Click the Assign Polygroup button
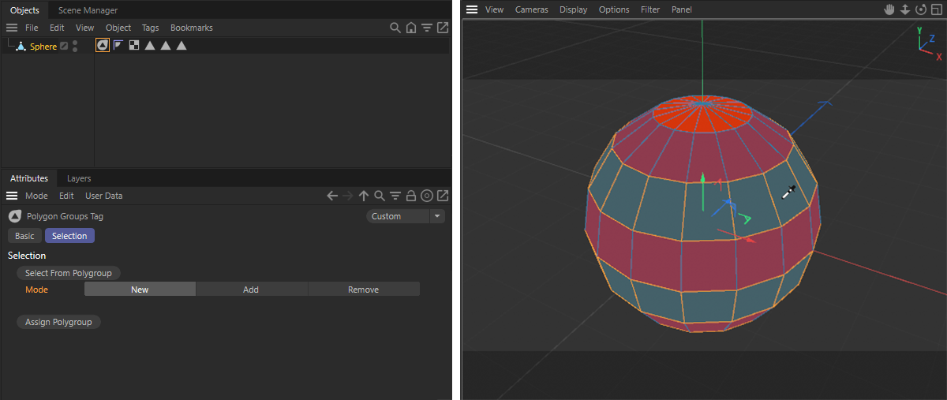 (x=58, y=322)
